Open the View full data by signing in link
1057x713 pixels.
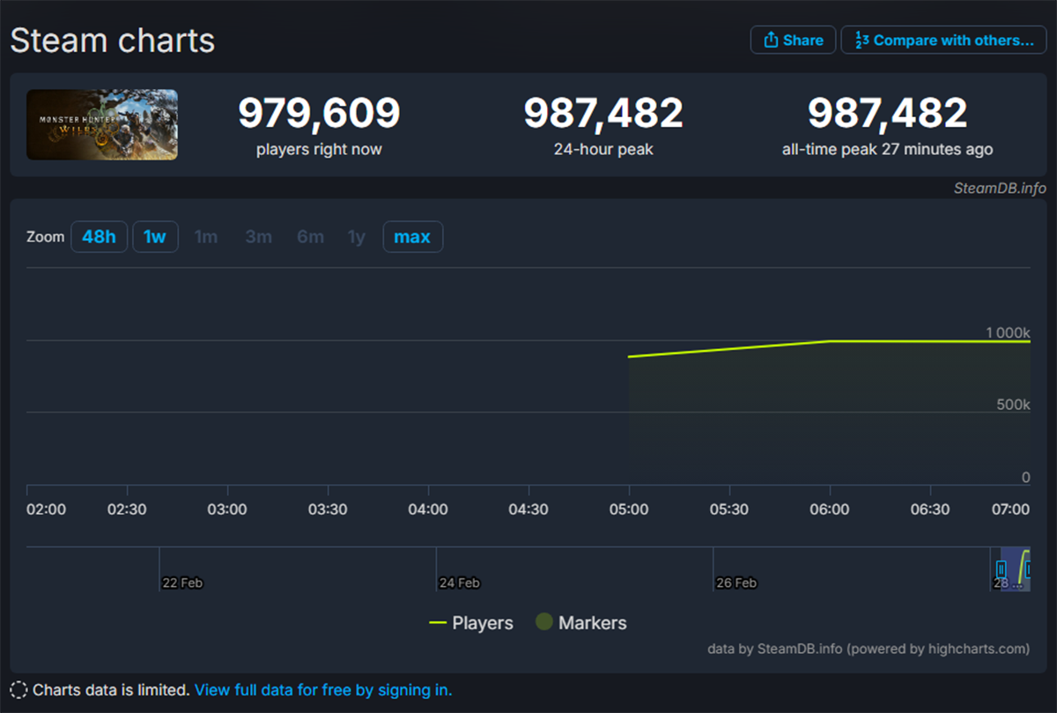tap(322, 690)
